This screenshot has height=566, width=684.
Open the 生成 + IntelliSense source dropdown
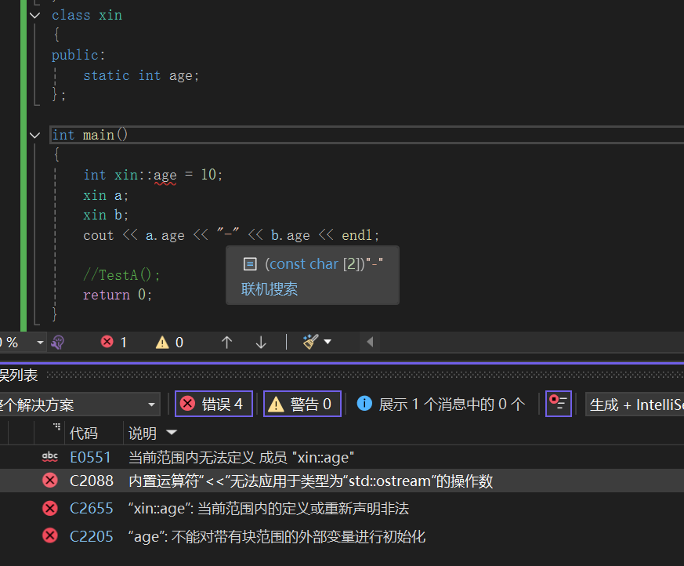click(x=635, y=405)
